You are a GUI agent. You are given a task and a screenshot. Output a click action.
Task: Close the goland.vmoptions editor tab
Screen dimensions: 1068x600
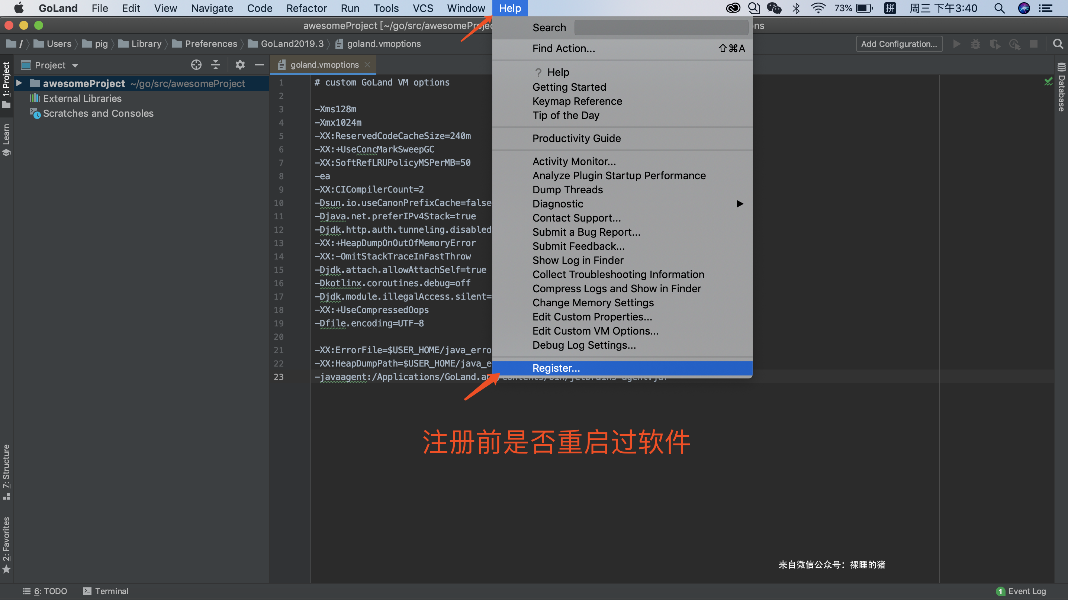(x=367, y=65)
